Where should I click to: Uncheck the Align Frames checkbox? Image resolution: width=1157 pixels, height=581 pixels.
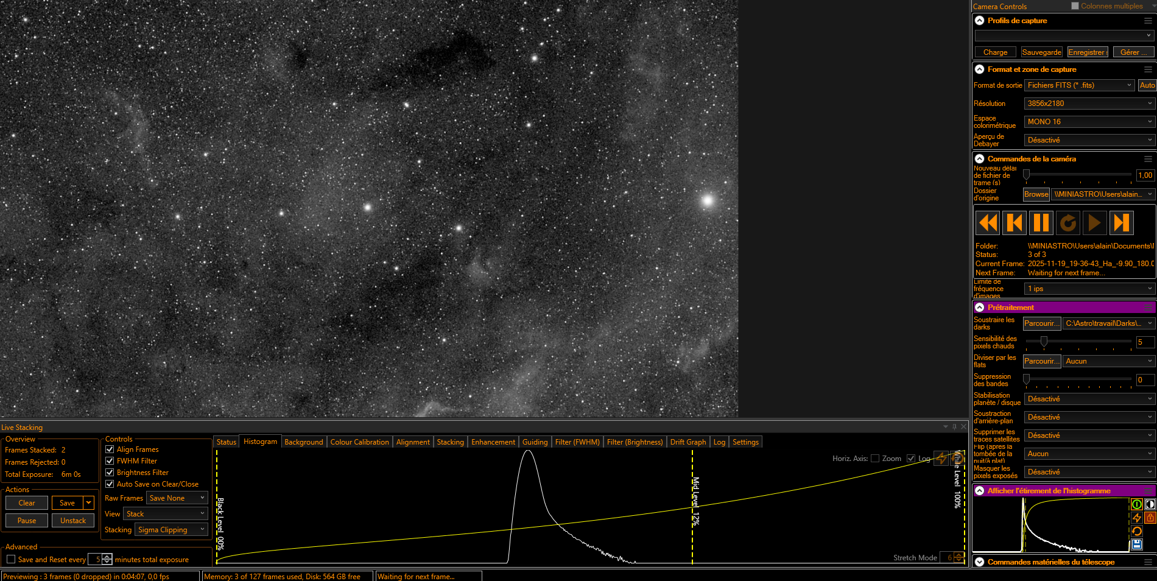(x=110, y=449)
